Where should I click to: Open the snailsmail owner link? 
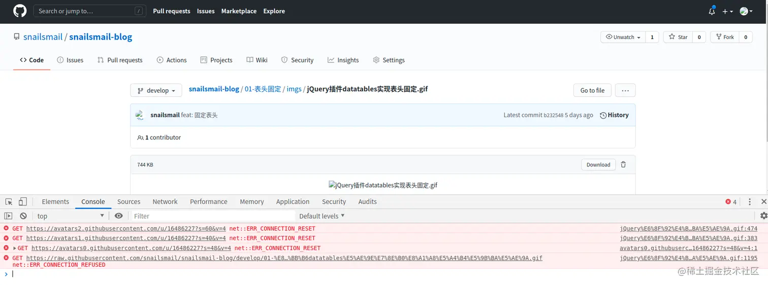coord(43,37)
